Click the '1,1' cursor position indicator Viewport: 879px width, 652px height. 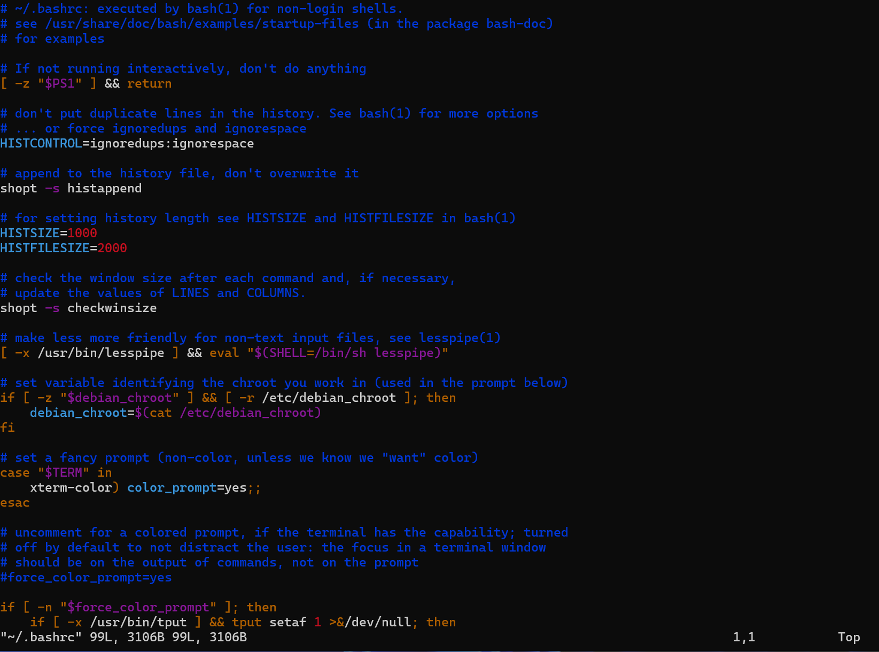(744, 637)
